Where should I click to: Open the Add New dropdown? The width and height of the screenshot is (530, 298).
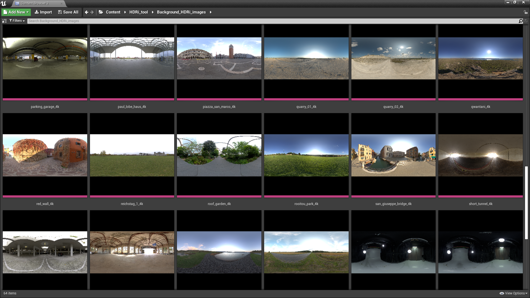pos(16,12)
